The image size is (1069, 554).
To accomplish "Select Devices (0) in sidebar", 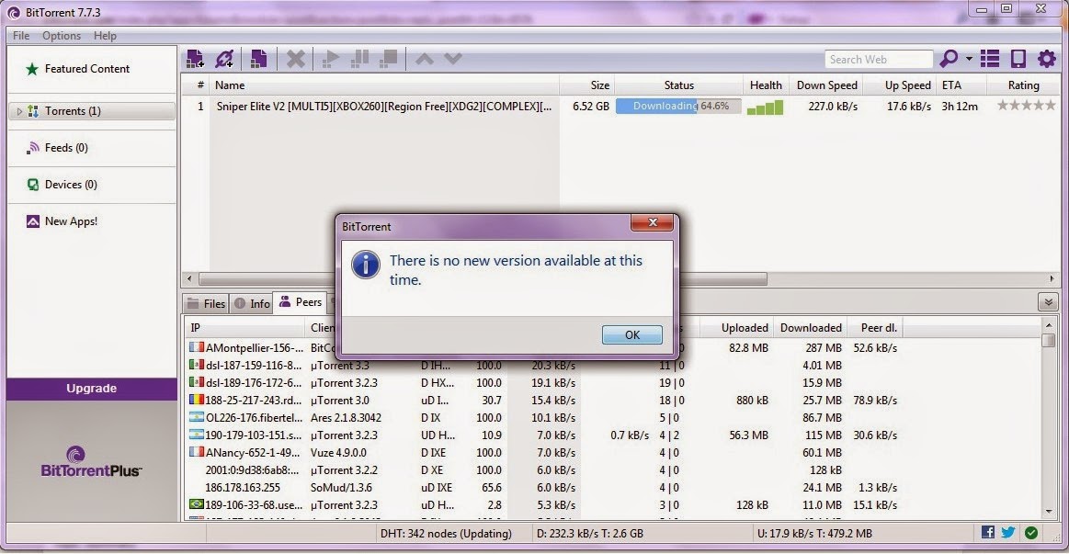I will pyautogui.click(x=70, y=185).
